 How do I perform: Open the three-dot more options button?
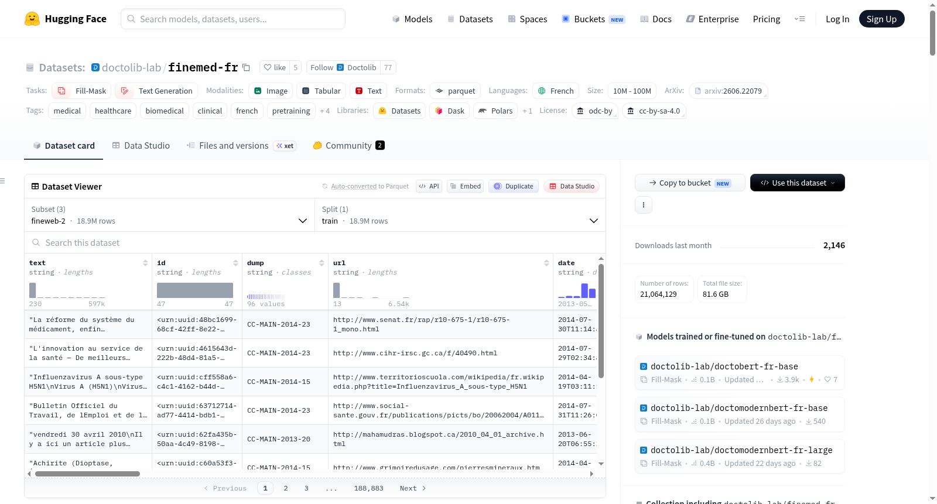tap(644, 205)
